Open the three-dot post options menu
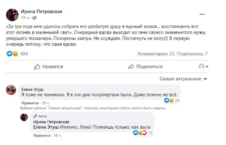This screenshot has height=145, width=226. click(x=201, y=15)
